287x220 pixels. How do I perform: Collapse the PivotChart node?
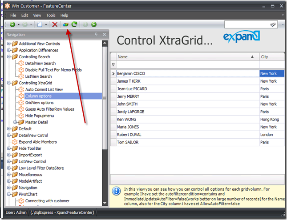[8, 194]
